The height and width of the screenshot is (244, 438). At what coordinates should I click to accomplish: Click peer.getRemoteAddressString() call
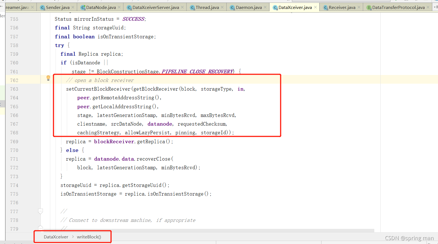118,98
